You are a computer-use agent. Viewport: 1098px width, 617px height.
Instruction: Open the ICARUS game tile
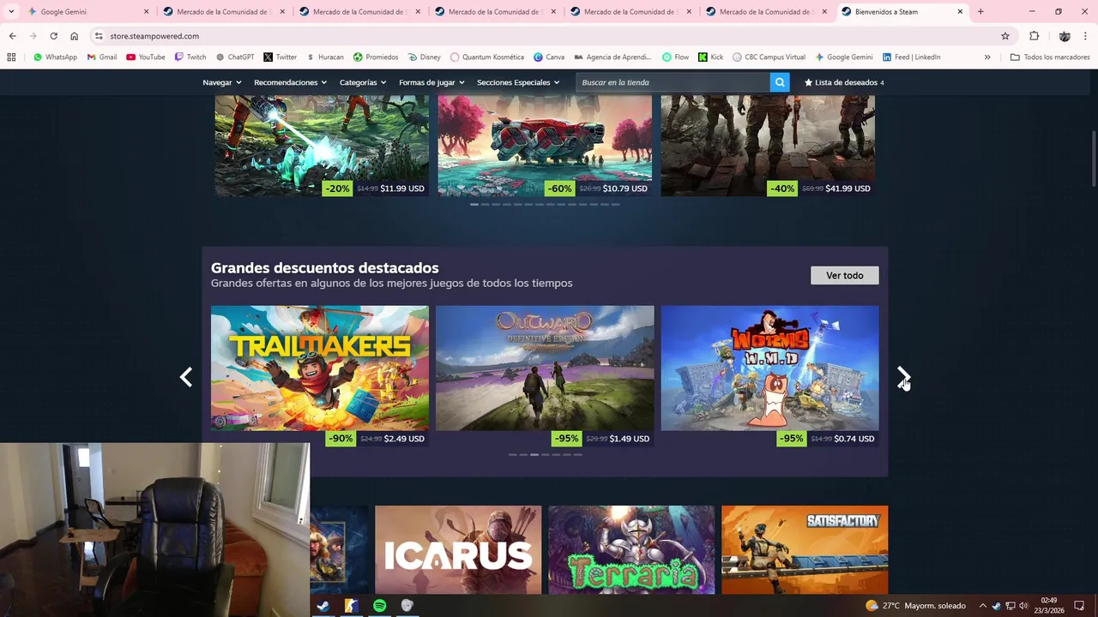(x=458, y=549)
